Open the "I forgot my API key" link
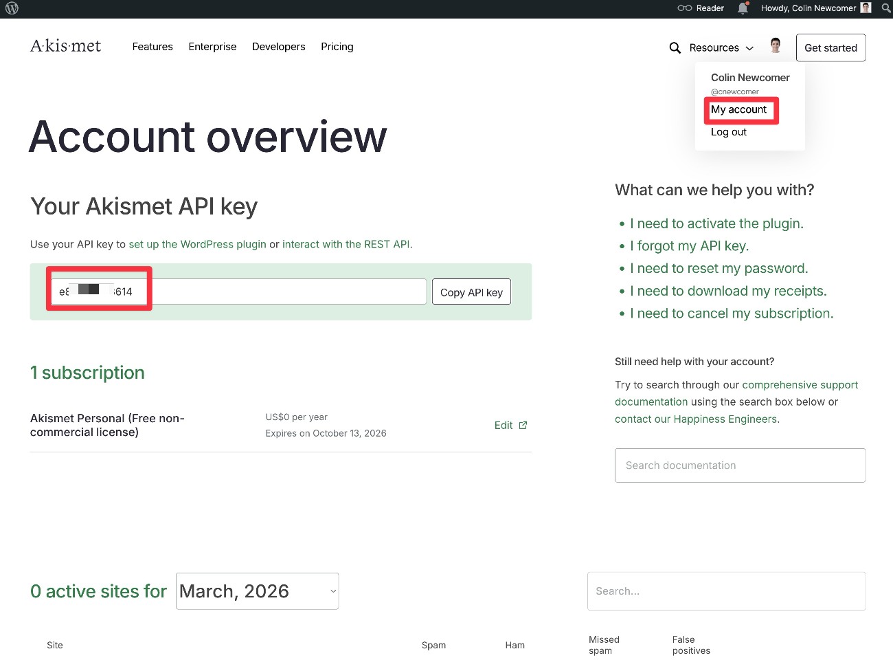Image resolution: width=893 pixels, height=671 pixels. click(x=689, y=245)
